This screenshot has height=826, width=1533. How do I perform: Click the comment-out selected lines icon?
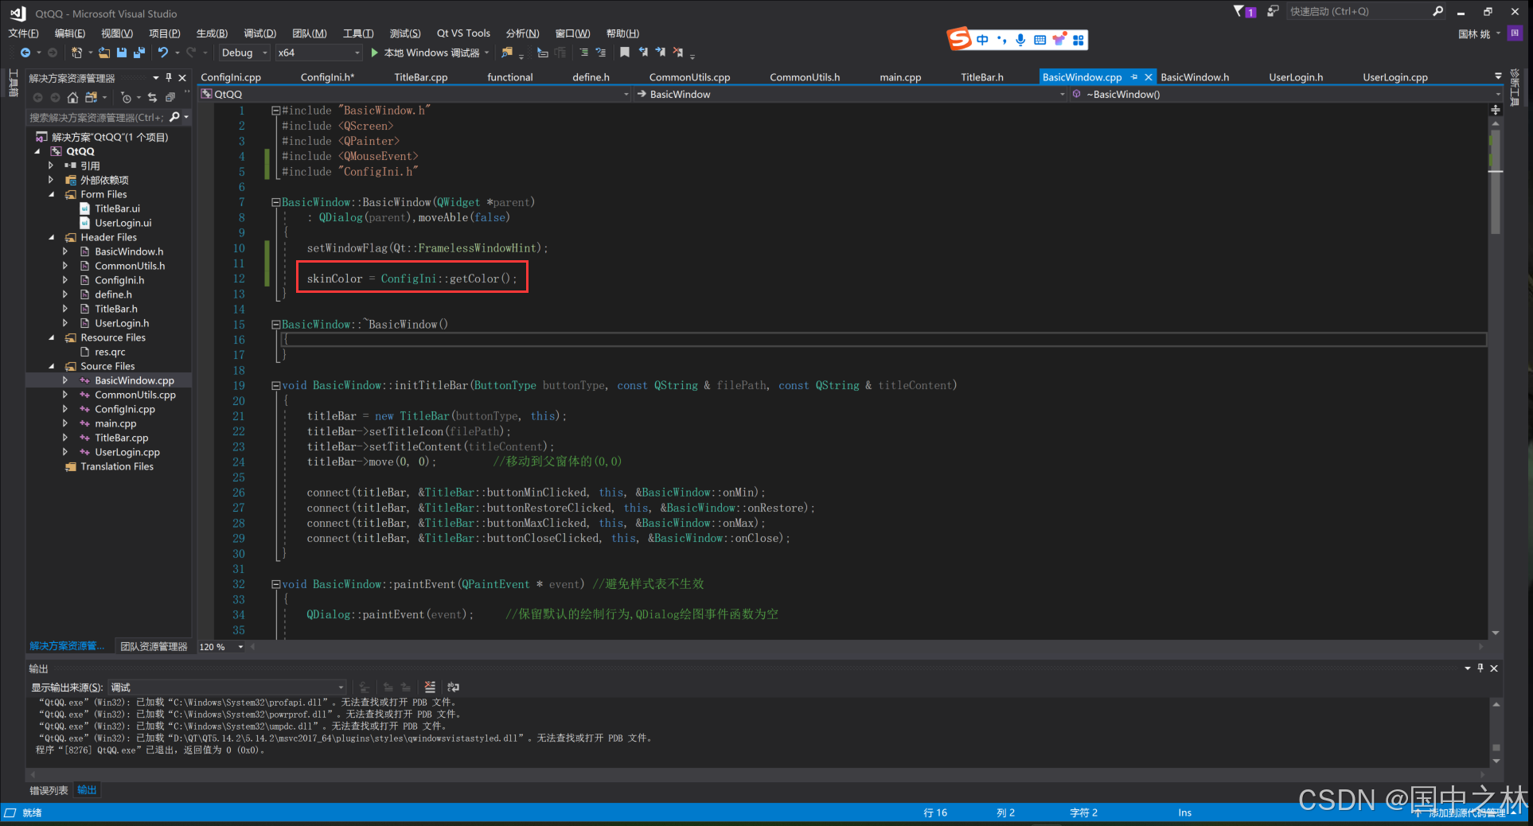pyautogui.click(x=584, y=53)
